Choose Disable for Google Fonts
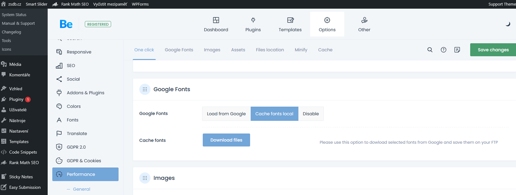The width and height of the screenshot is (516, 195). [x=311, y=114]
